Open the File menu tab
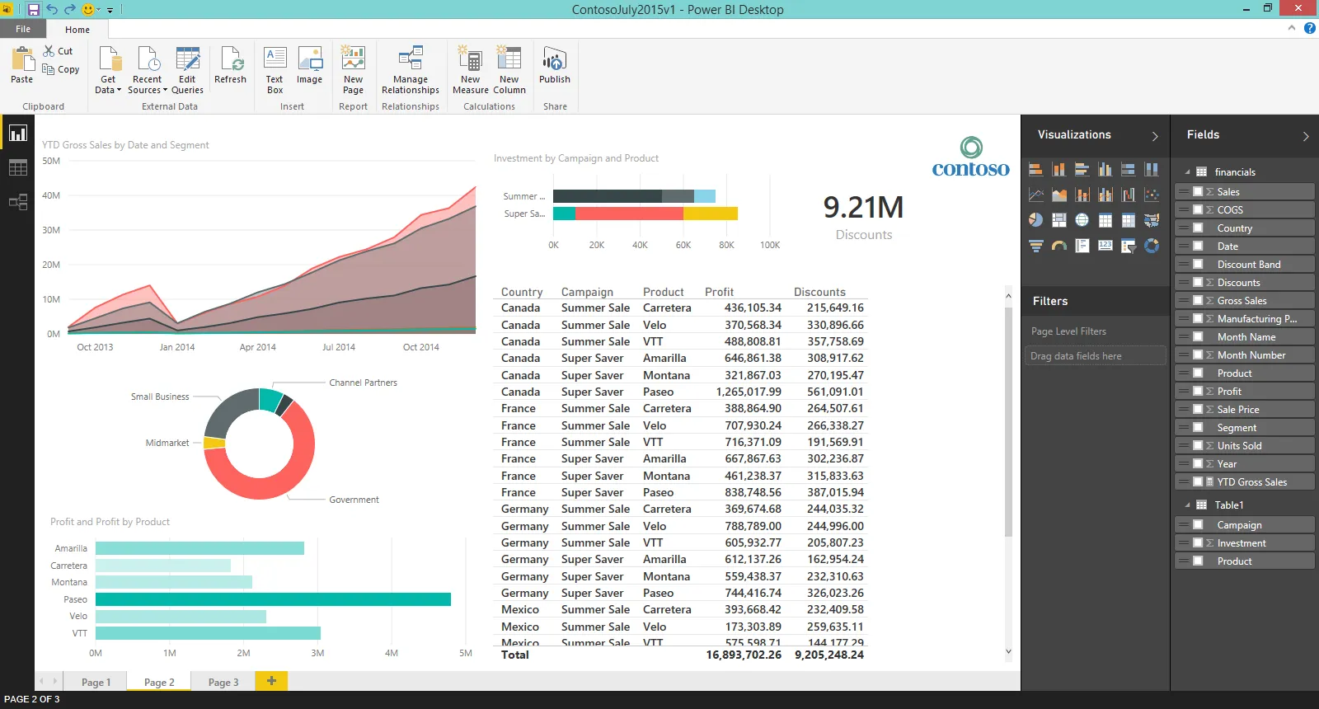This screenshot has width=1319, height=709. 23,29
